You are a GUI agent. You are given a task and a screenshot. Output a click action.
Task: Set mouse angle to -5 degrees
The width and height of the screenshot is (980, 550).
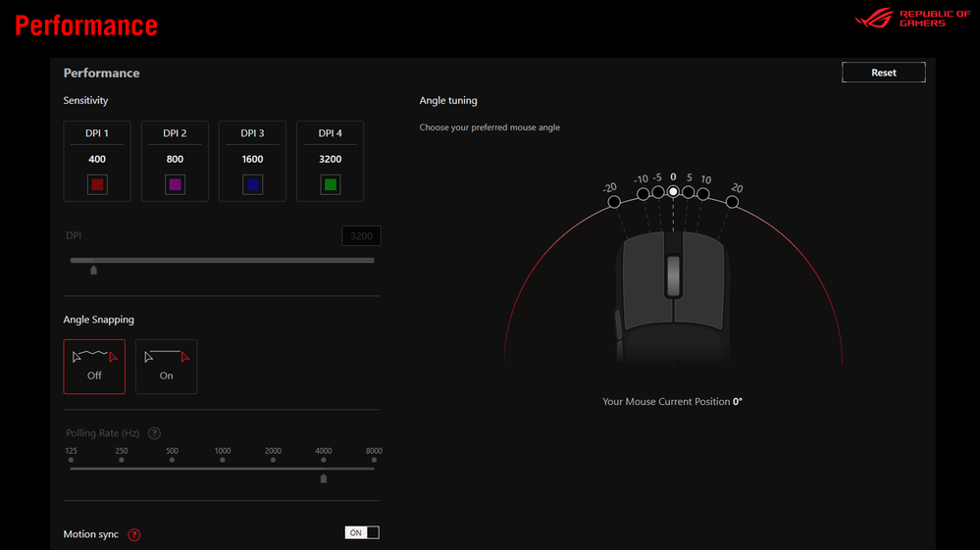658,192
